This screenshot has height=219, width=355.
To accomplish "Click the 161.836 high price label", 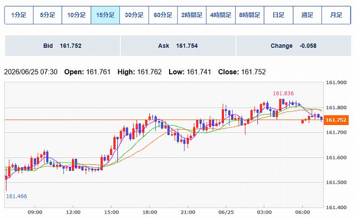I will pos(283,94).
